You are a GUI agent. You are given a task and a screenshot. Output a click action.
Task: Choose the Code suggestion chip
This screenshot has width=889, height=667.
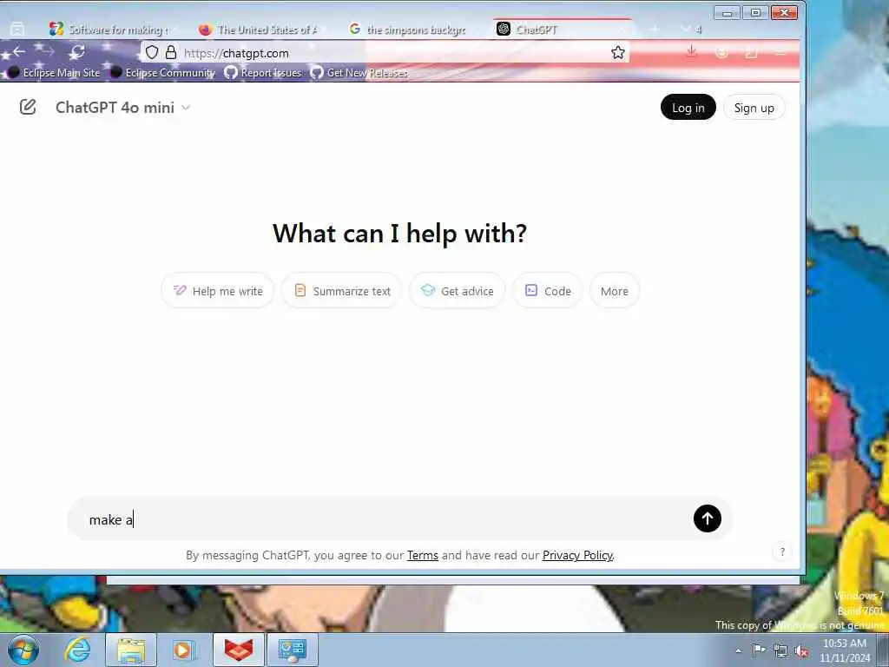pos(547,291)
